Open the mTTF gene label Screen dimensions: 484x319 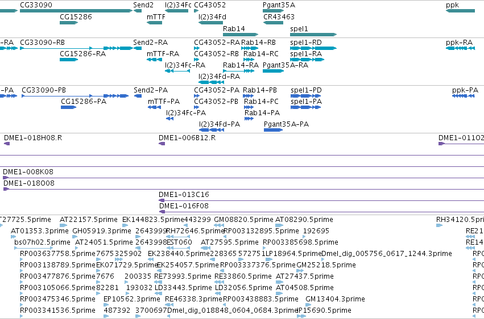pos(156,16)
